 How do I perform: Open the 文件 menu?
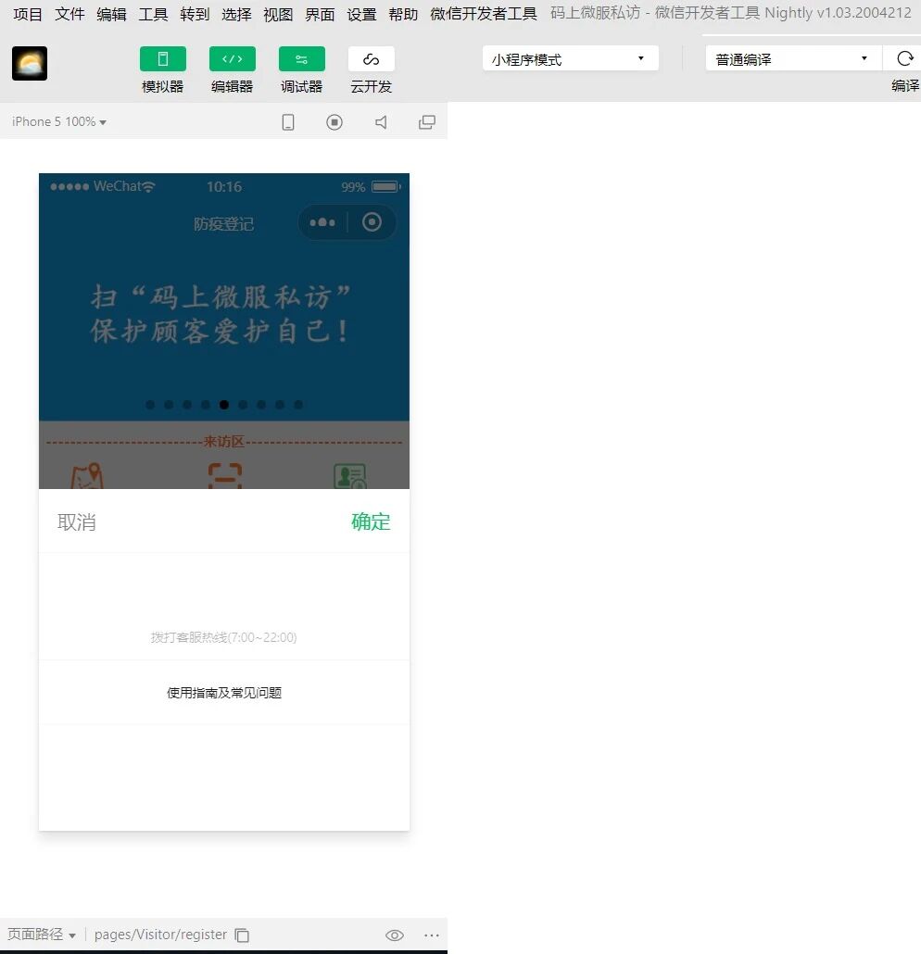(69, 14)
